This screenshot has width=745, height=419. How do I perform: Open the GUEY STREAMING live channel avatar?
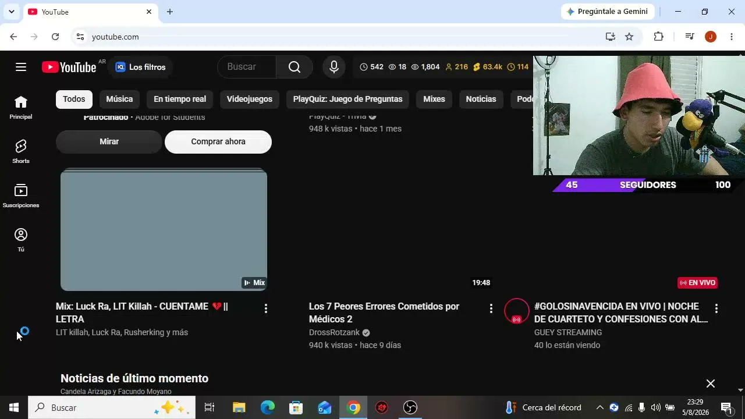coord(517,311)
